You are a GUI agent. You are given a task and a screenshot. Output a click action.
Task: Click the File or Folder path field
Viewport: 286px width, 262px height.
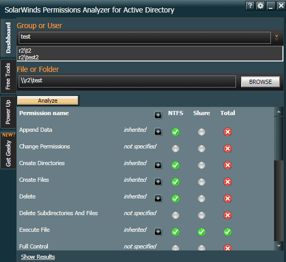click(127, 81)
